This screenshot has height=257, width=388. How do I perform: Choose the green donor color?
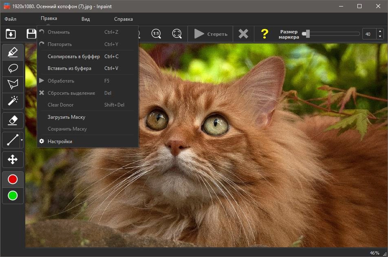point(13,196)
